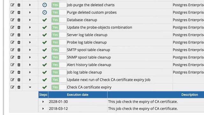This screenshot has height=115, width=204.
Task: Delete the 'Job purge the deleted charts' job
Action: 19,5
